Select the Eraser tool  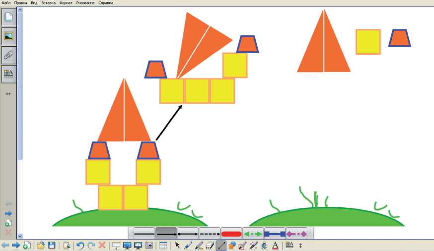point(210,246)
